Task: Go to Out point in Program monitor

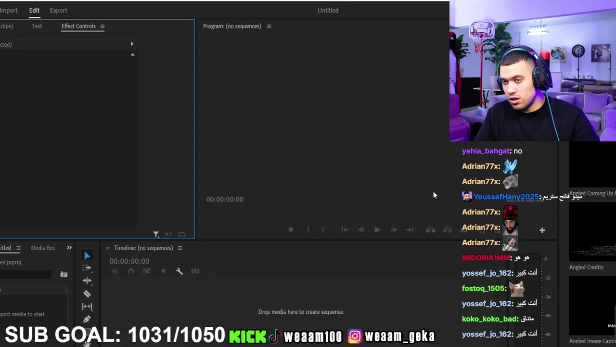Action: tap(410, 230)
